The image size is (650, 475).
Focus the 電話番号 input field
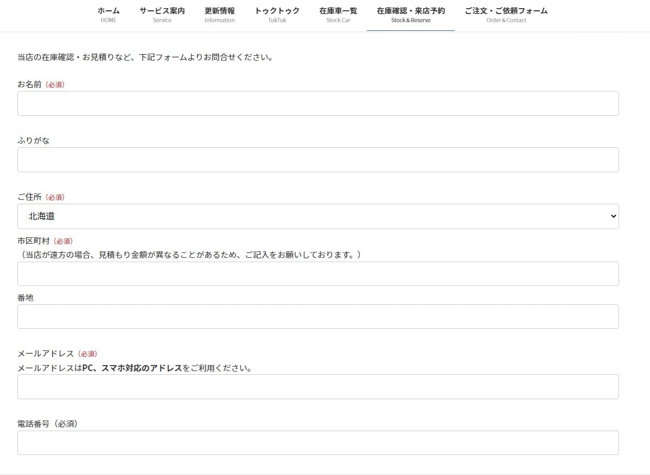tap(318, 443)
